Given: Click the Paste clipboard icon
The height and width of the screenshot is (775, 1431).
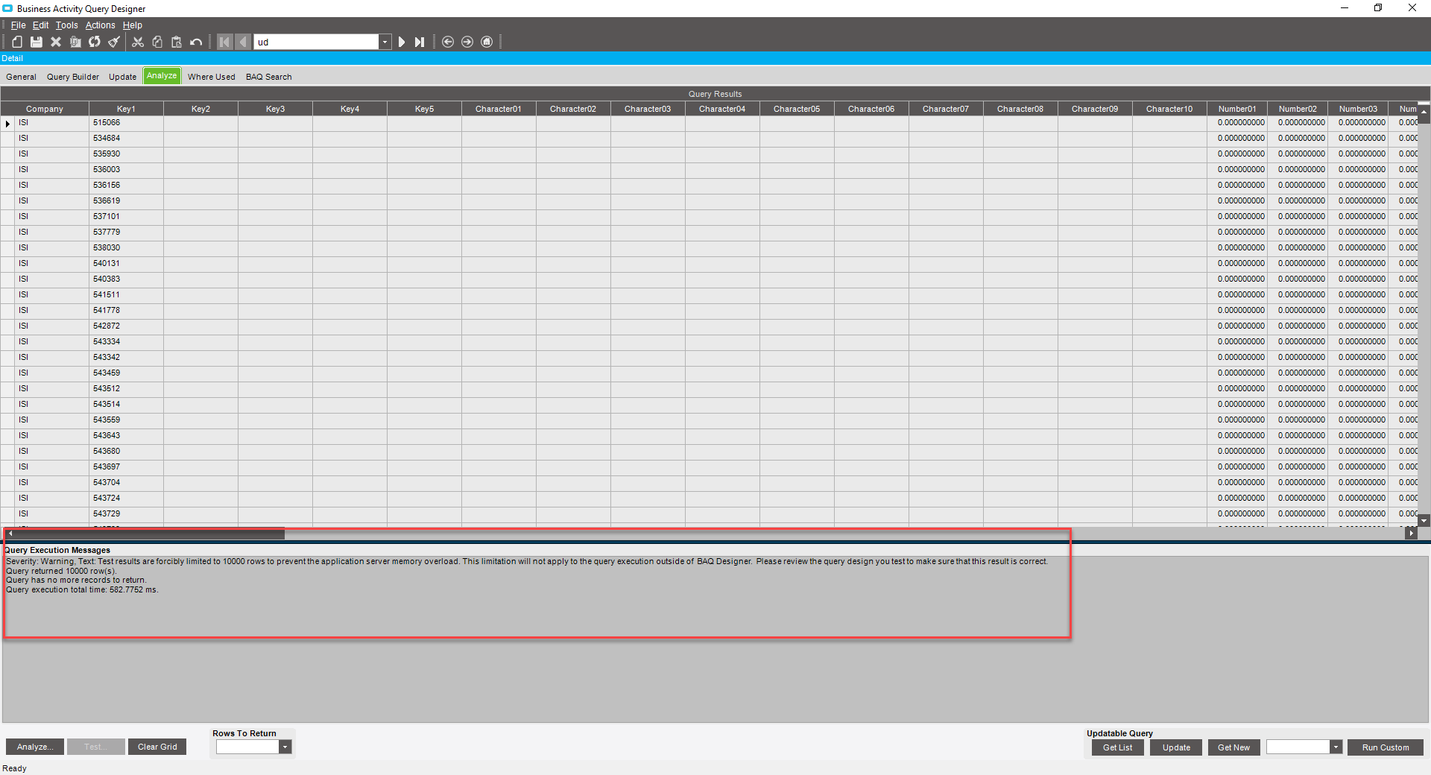Looking at the screenshot, I should (x=177, y=42).
